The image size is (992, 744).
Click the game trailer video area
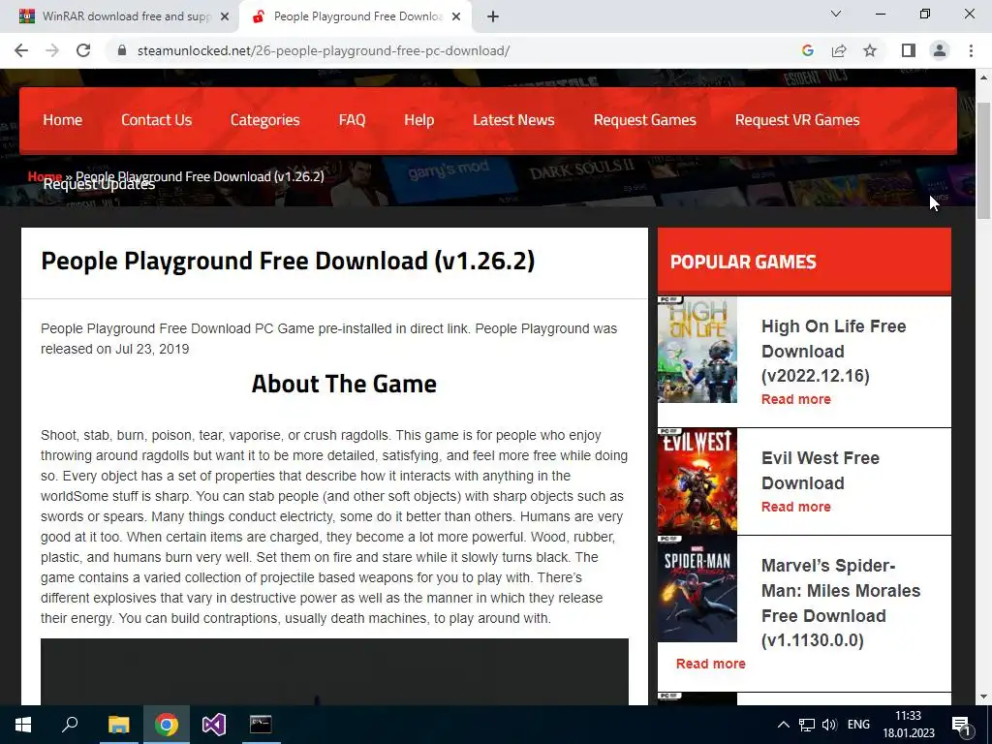click(334, 671)
